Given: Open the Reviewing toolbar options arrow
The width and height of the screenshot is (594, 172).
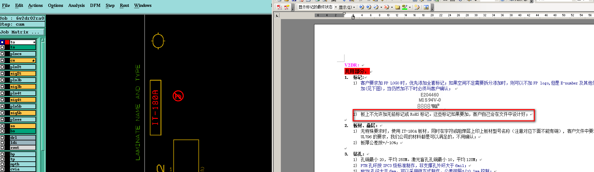Looking at the screenshot, I should [x=433, y=8].
